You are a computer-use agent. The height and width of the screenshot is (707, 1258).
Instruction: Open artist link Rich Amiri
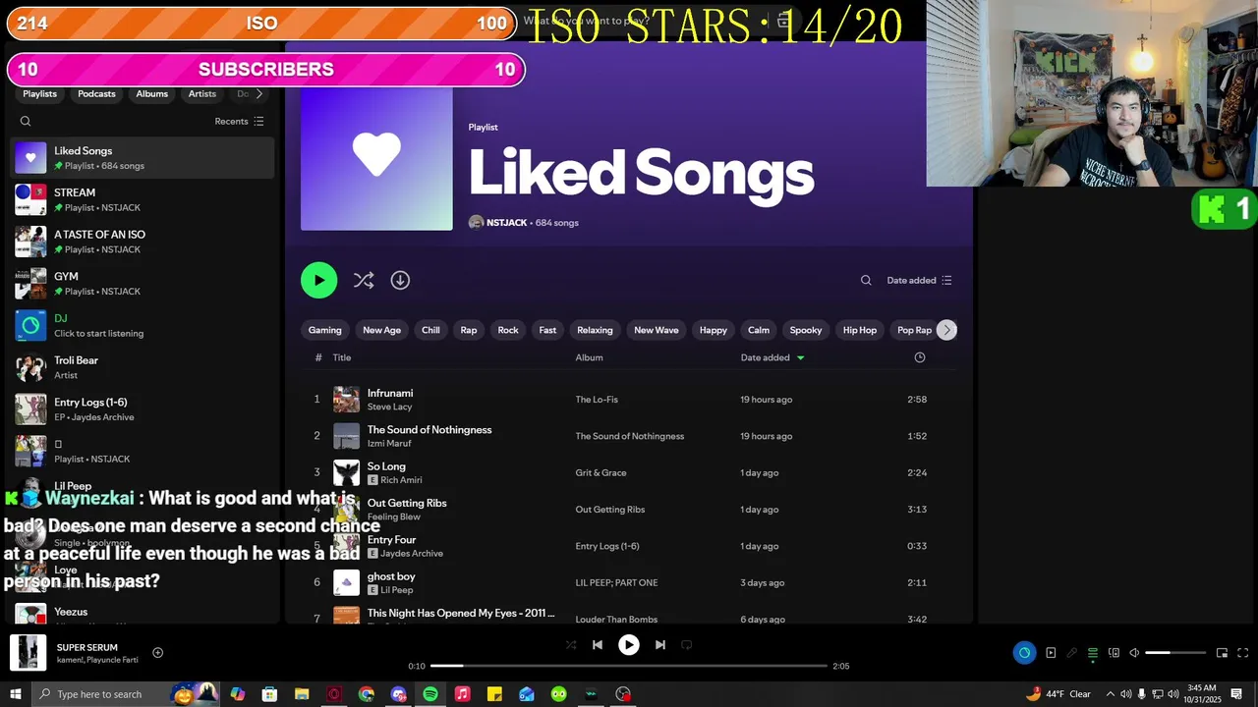401,480
